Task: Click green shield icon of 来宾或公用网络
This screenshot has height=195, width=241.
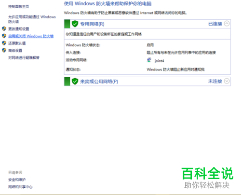Action: pyautogui.click(x=75, y=81)
